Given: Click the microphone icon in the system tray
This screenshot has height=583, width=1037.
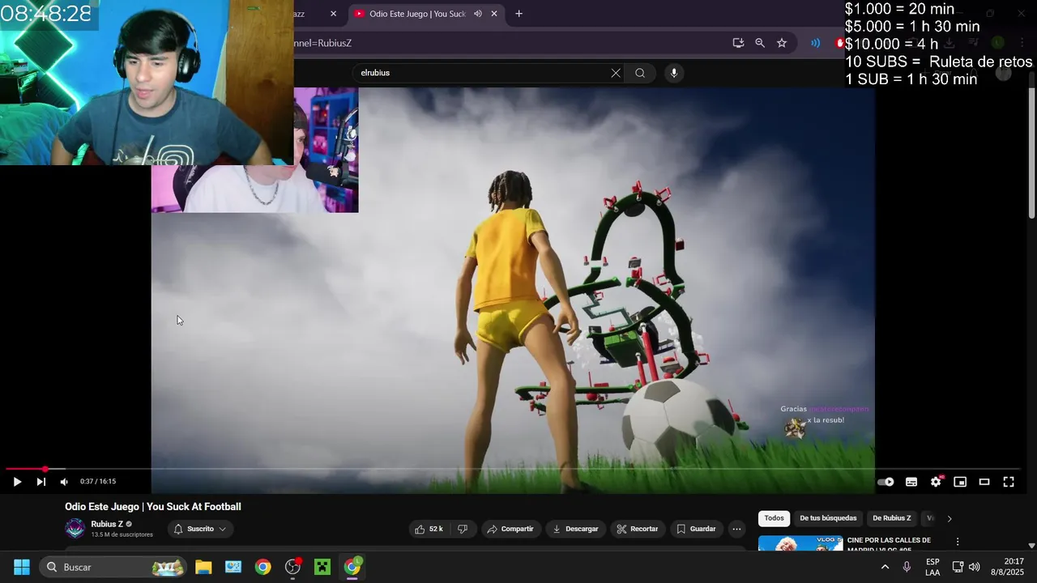Looking at the screenshot, I should coord(907,567).
